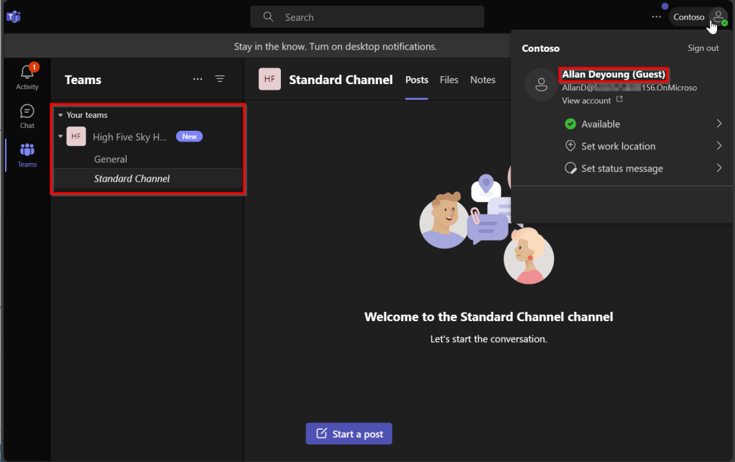Viewport: 735px width, 462px height.
Task: Click Sign out in account panel
Action: (x=703, y=48)
